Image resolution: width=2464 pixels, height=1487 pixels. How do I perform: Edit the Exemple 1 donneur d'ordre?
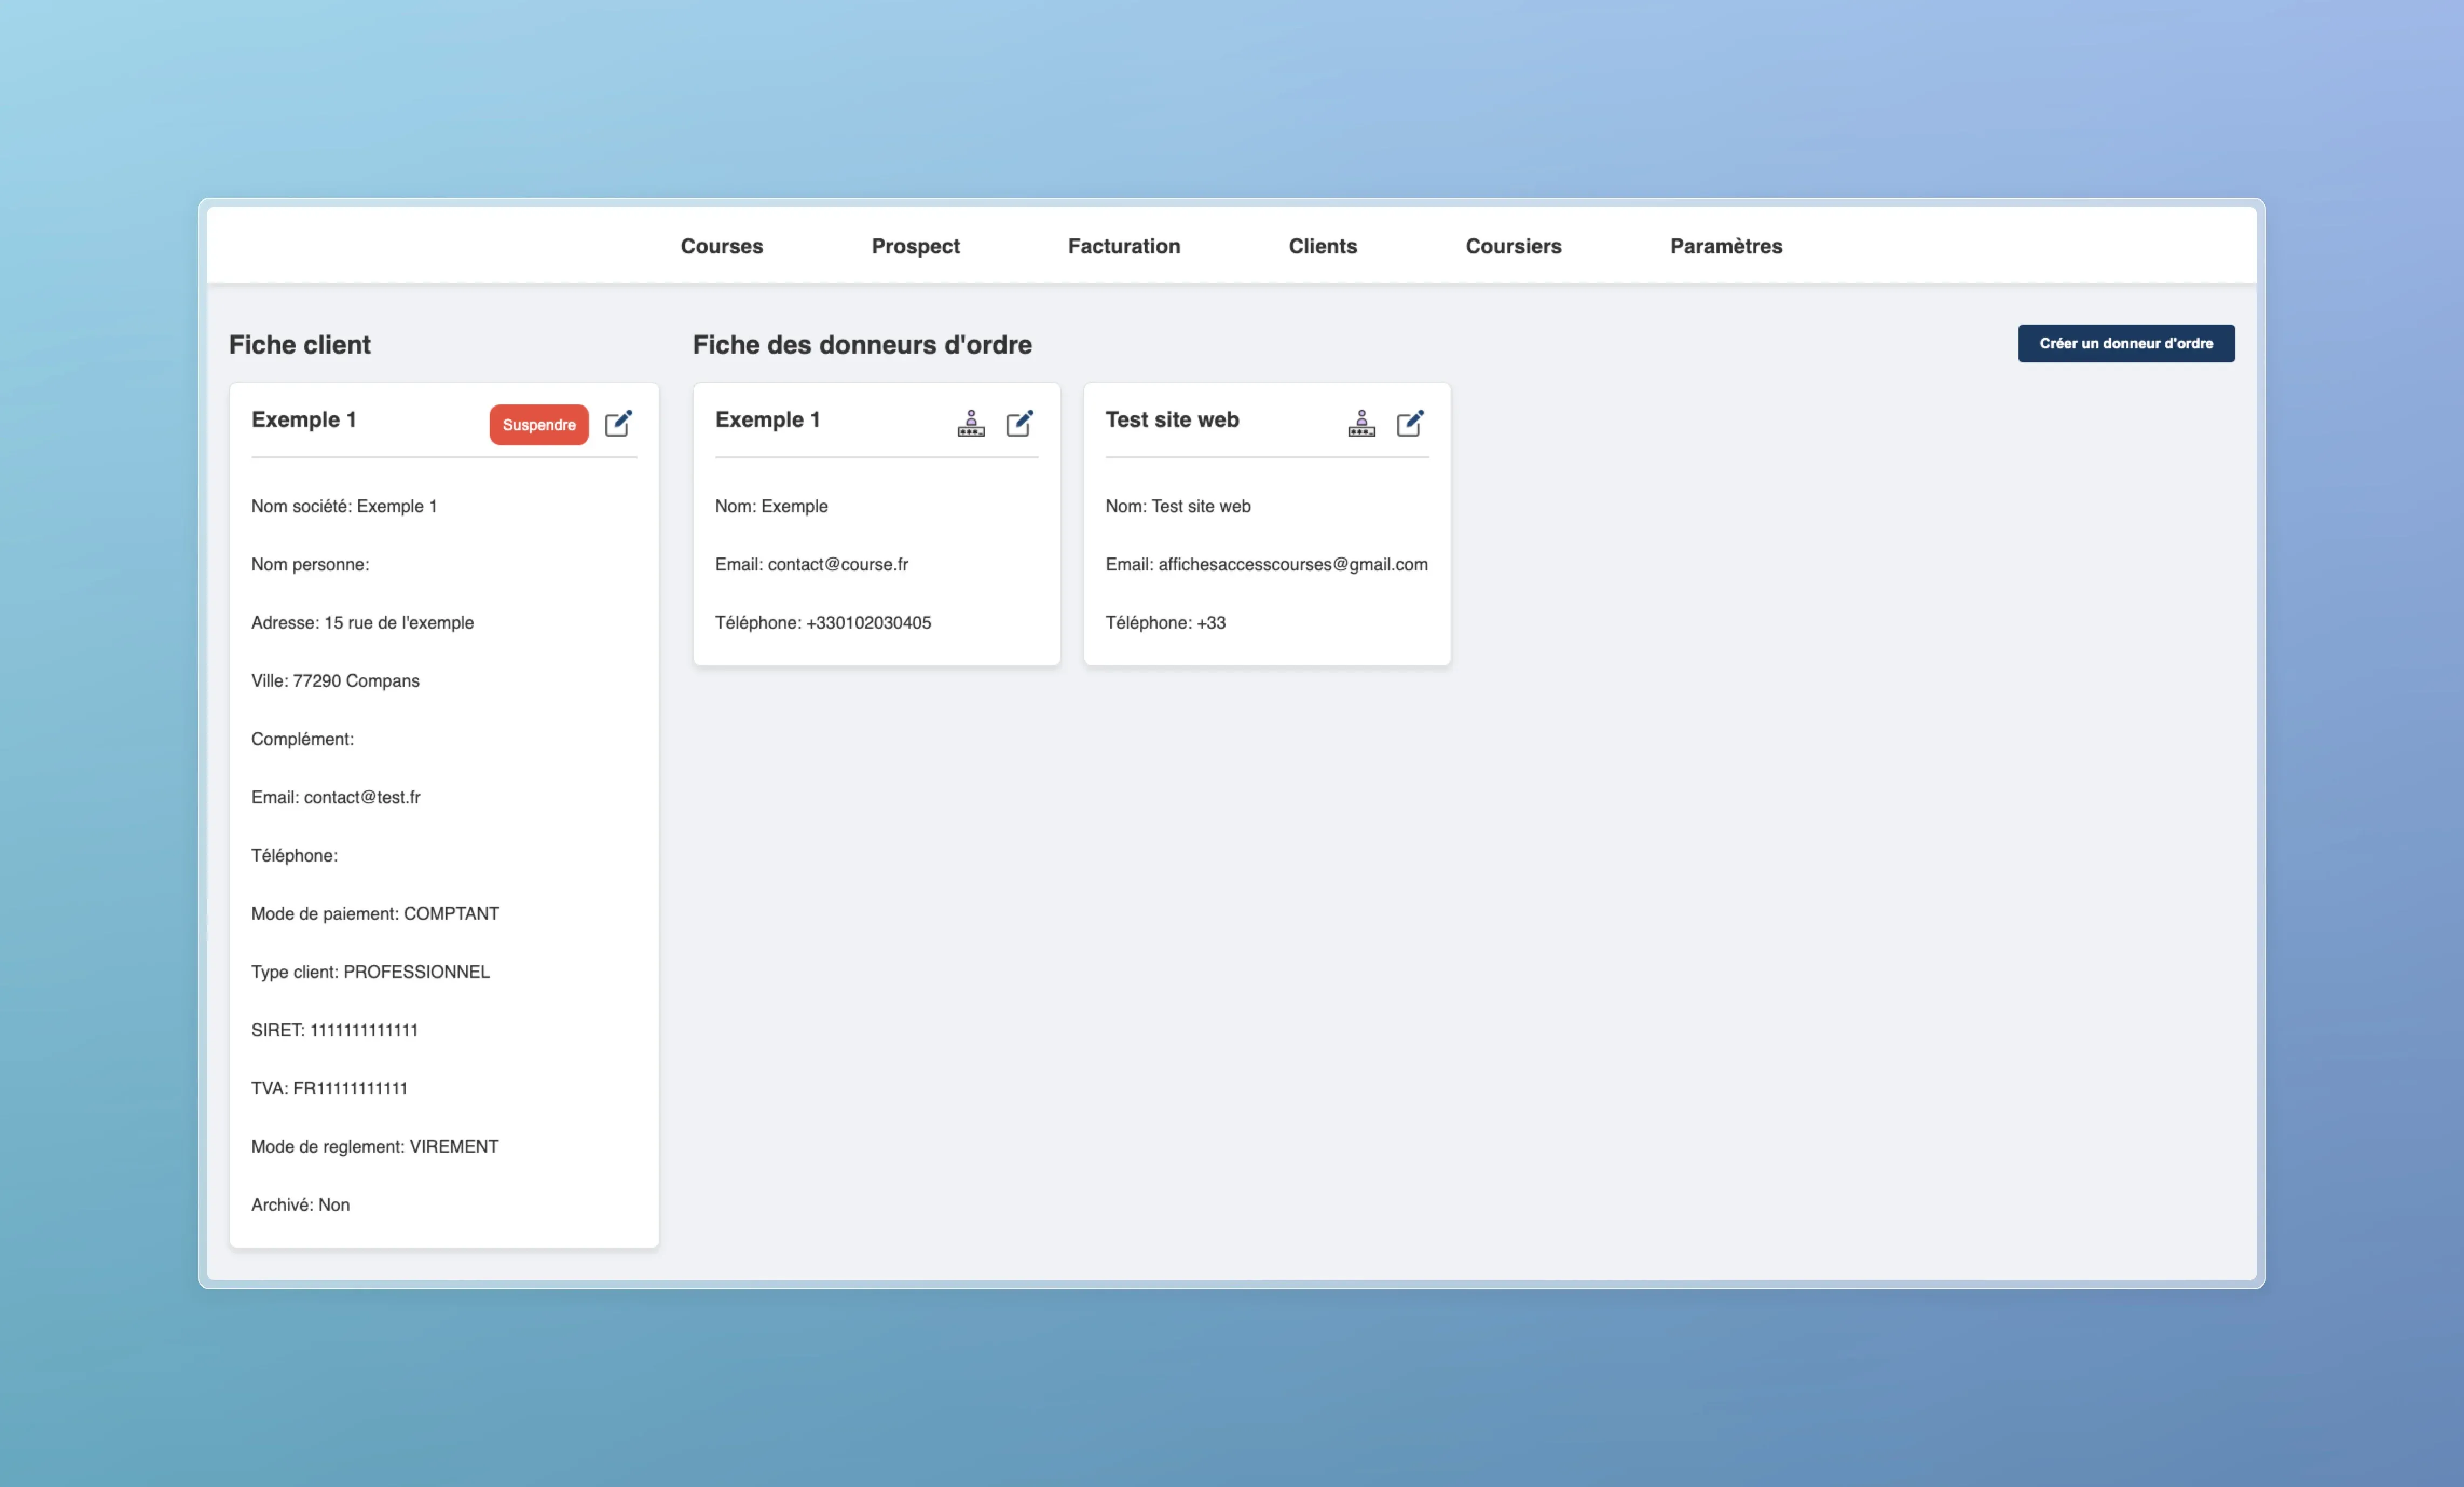point(1019,424)
